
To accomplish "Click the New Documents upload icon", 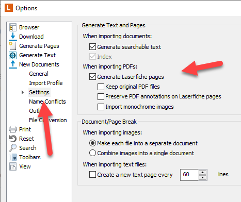I will click(x=13, y=64).
